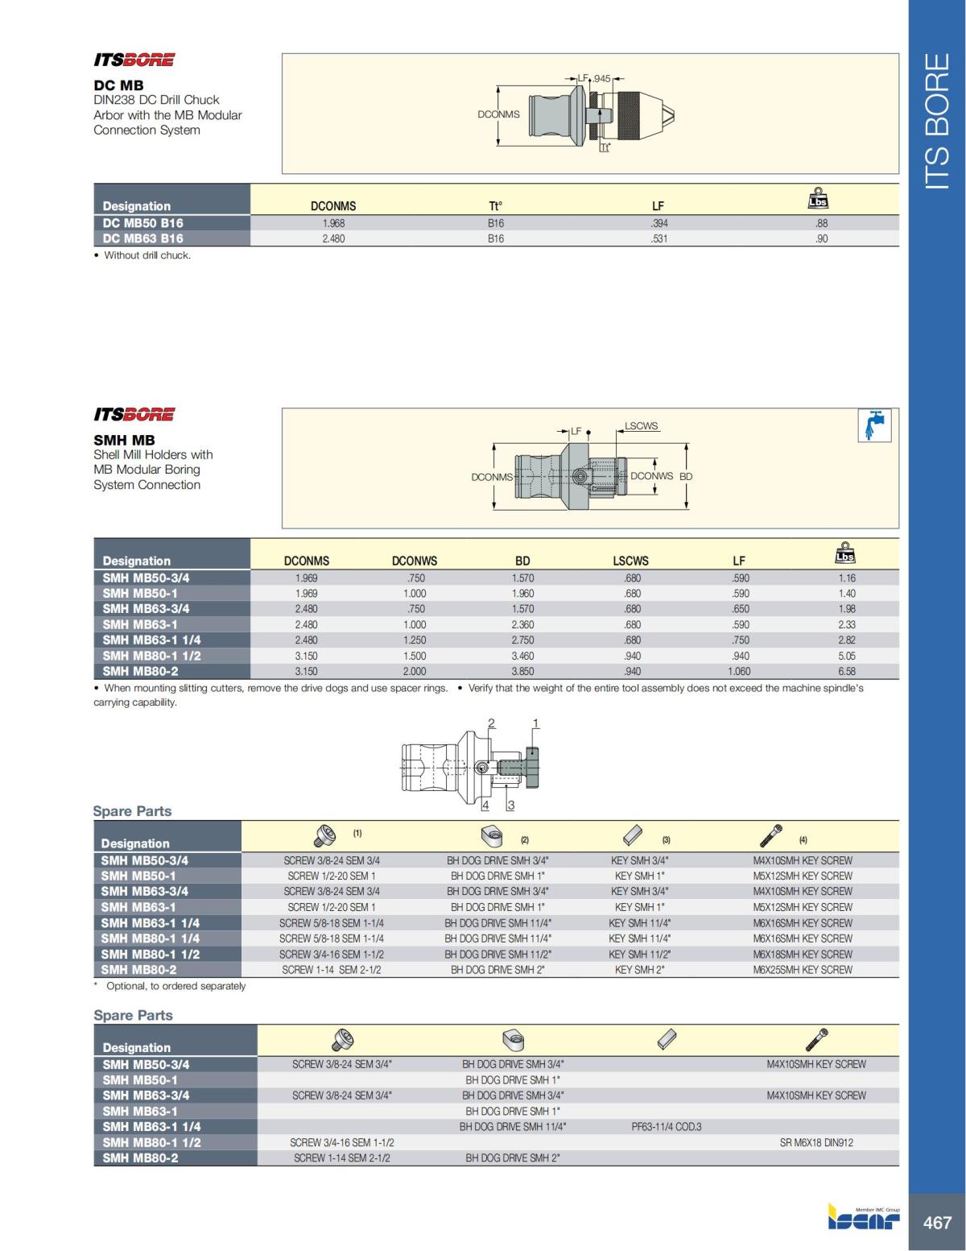This screenshot has height=1251, width=966.
Task: Click the 1.500 DCONWS value
Action: pyautogui.click(x=415, y=656)
